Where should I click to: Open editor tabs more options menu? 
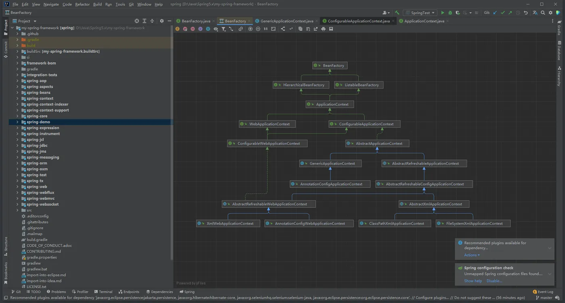pyautogui.click(x=552, y=21)
